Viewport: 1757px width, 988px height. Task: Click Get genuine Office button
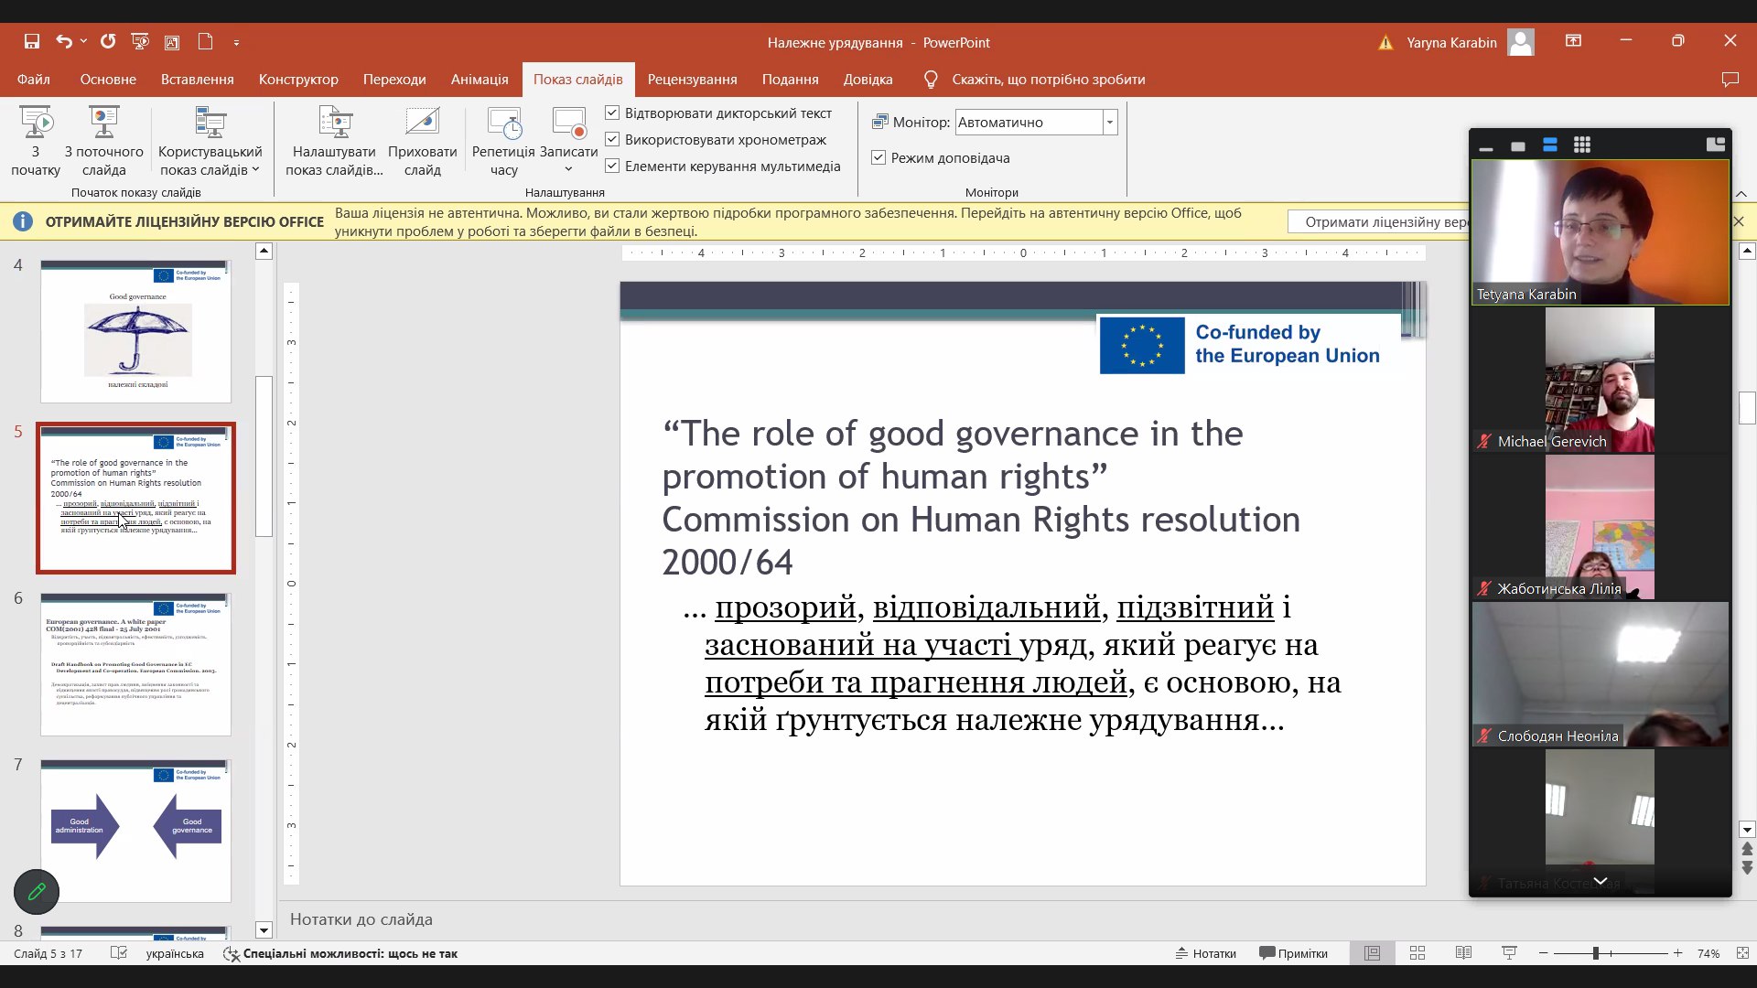pos(1378,222)
